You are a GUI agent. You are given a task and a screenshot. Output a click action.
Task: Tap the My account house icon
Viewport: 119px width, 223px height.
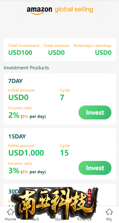109,212
